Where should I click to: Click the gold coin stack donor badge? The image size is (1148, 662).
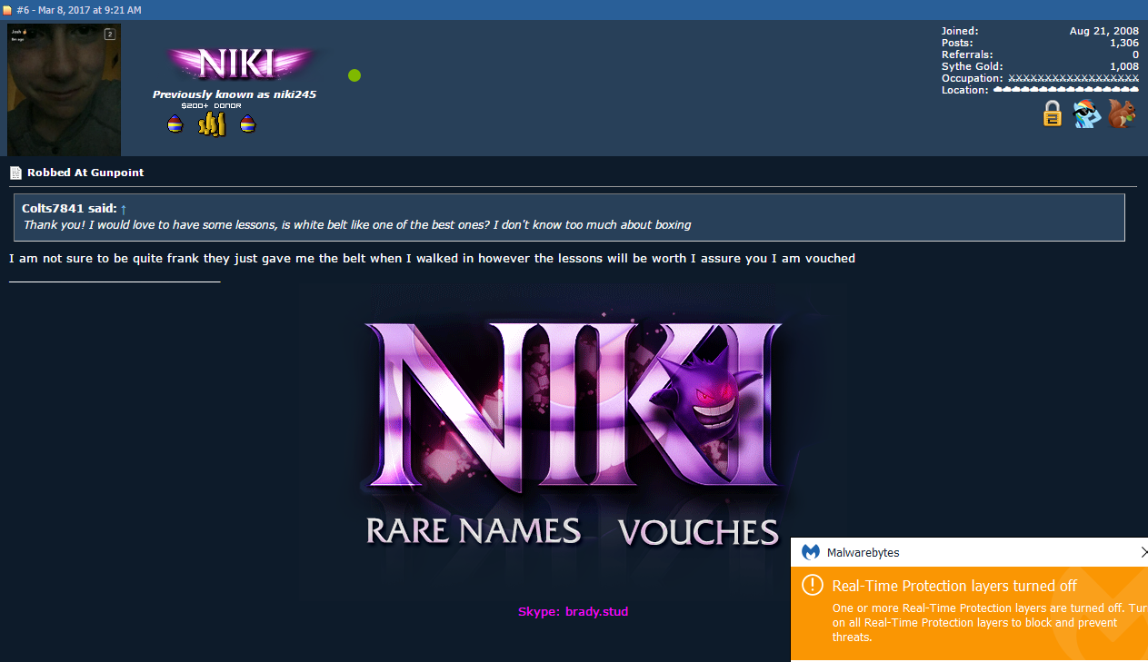[x=212, y=124]
